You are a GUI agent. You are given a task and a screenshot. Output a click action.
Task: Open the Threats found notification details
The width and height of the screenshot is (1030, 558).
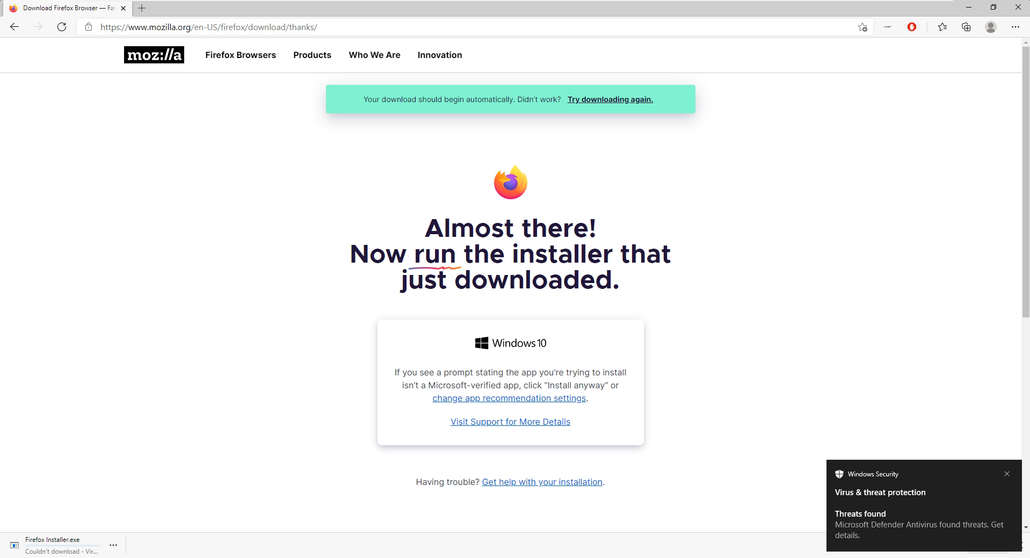coord(924,525)
